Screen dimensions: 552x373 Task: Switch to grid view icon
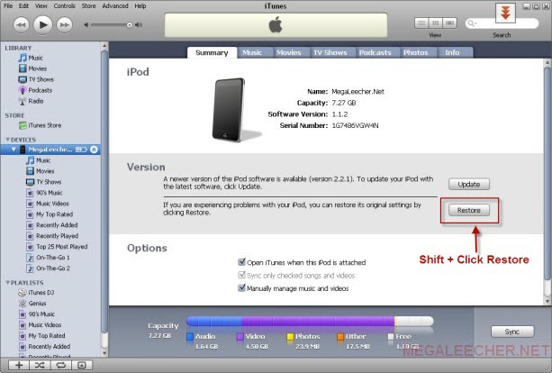[436, 23]
